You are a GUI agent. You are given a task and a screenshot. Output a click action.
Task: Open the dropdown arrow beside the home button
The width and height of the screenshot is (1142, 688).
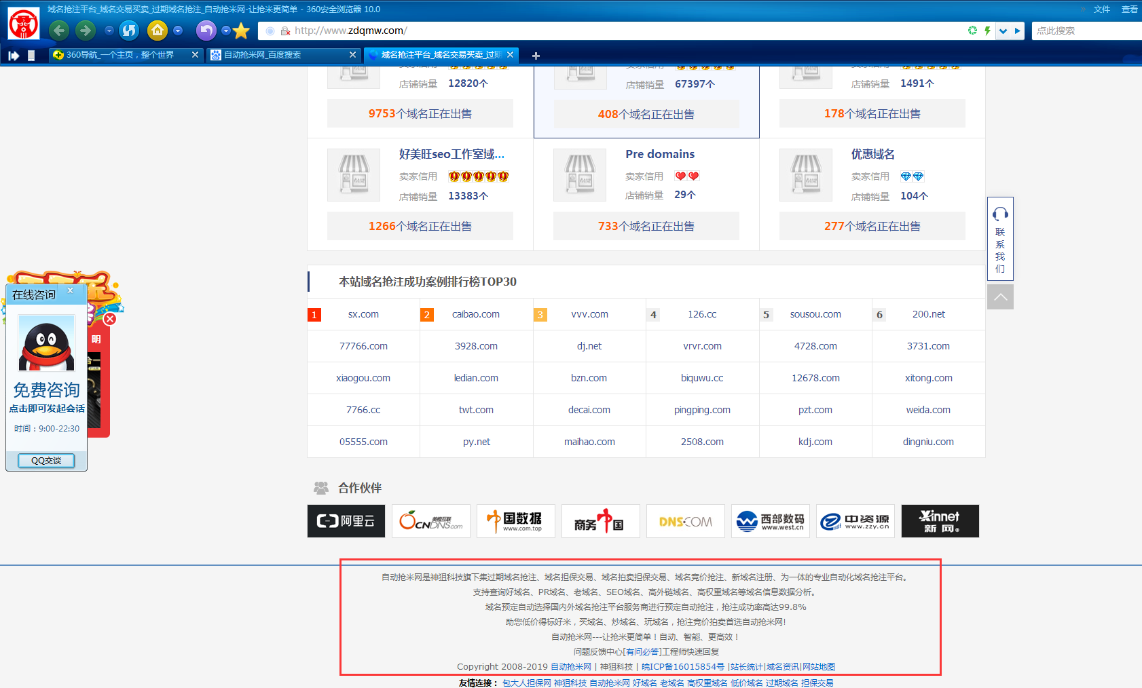pos(178,31)
